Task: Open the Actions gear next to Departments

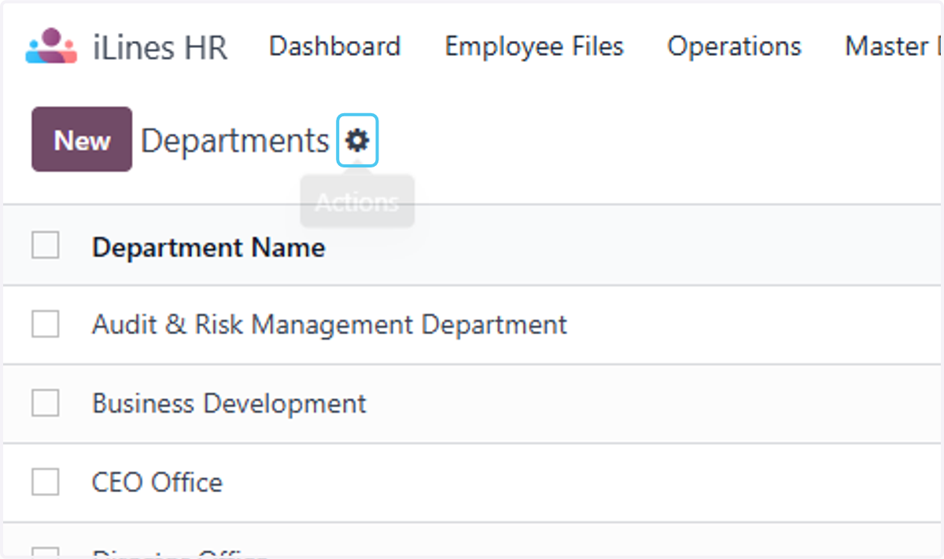Action: pyautogui.click(x=358, y=141)
